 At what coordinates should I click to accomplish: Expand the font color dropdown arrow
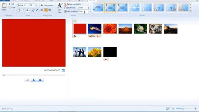[30, 10]
